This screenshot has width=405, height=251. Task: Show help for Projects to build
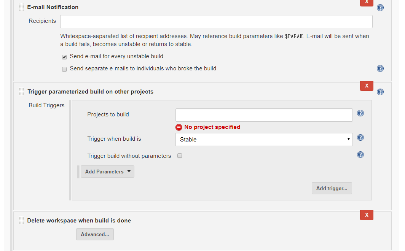(x=360, y=113)
